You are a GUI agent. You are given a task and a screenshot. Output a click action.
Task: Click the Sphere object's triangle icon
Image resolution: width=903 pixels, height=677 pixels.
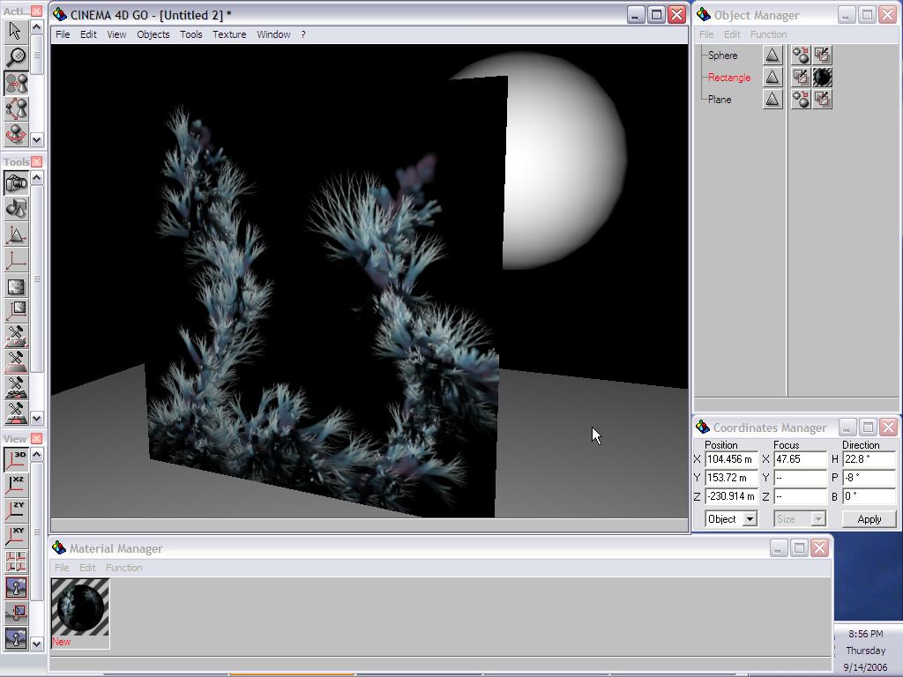pyautogui.click(x=772, y=56)
